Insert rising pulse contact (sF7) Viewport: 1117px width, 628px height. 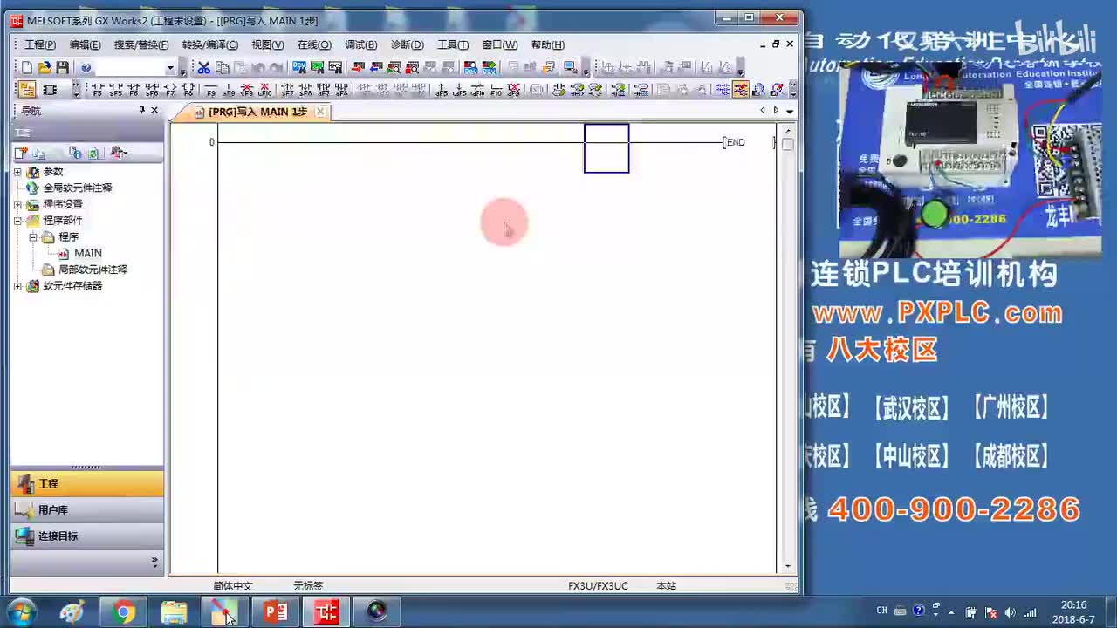287,89
